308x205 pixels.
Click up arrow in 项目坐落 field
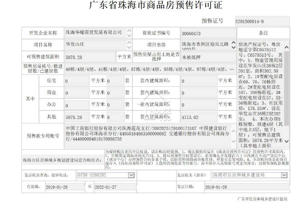point(233,43)
